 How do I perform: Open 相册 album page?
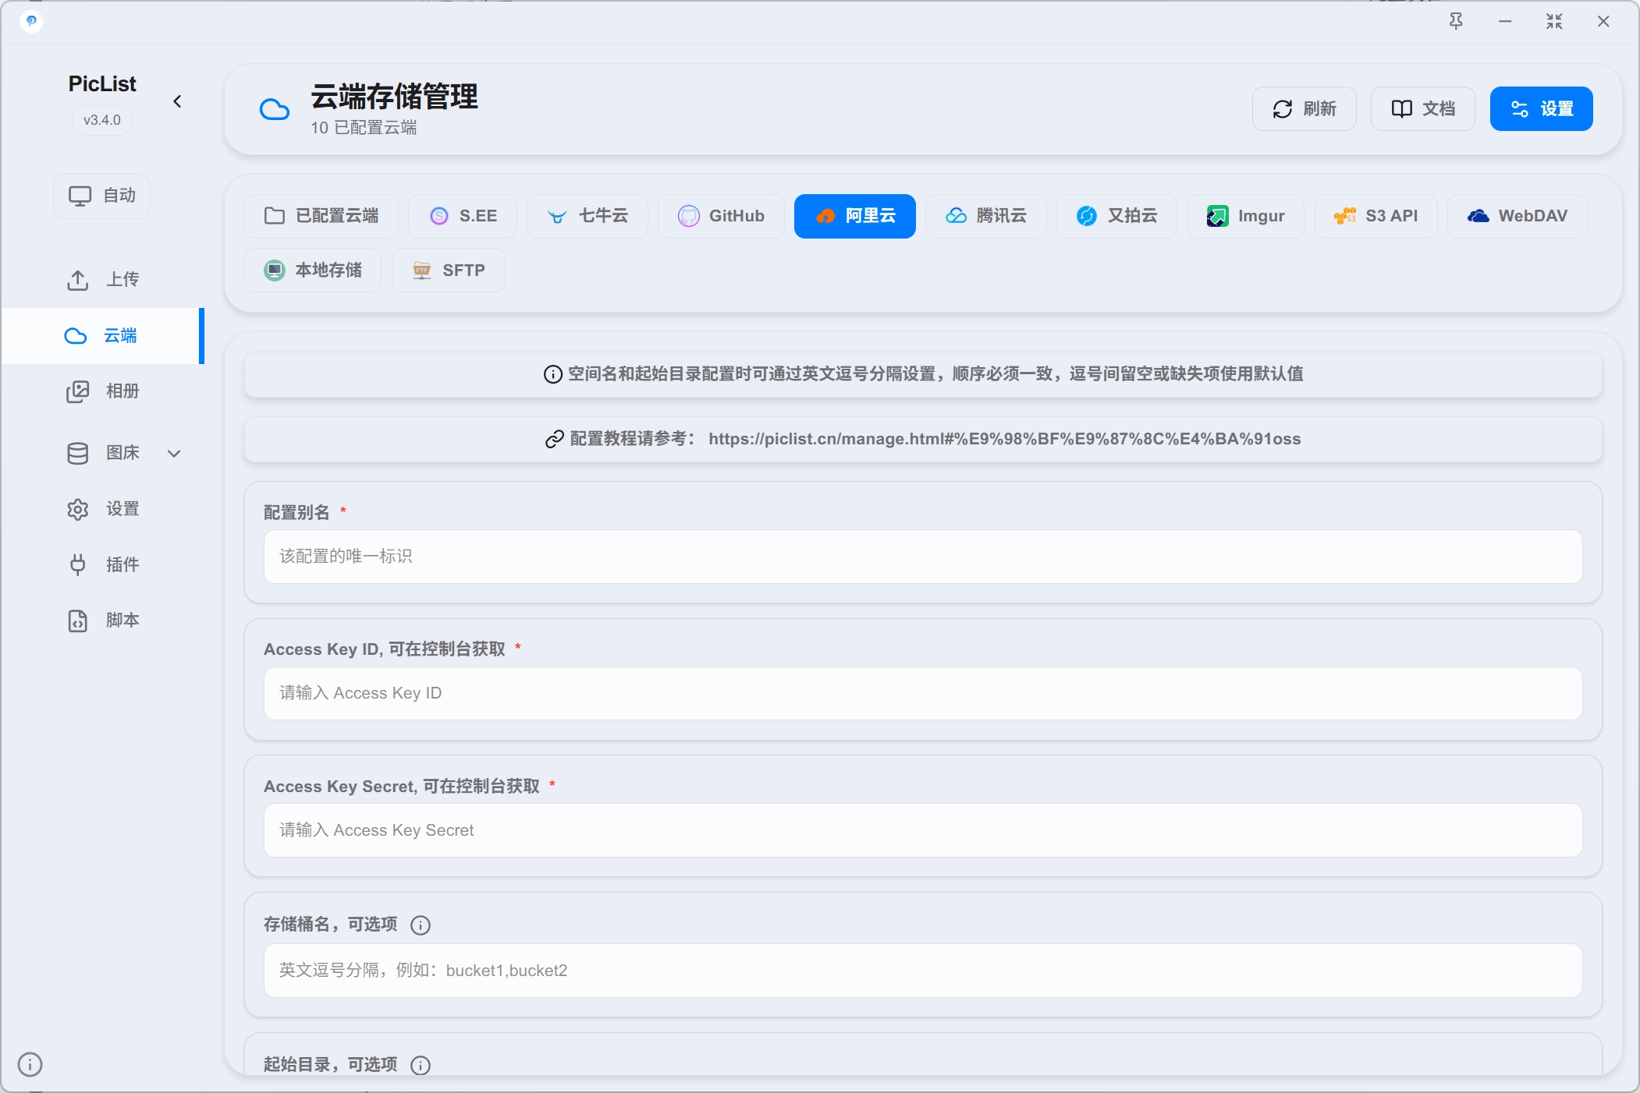(102, 391)
